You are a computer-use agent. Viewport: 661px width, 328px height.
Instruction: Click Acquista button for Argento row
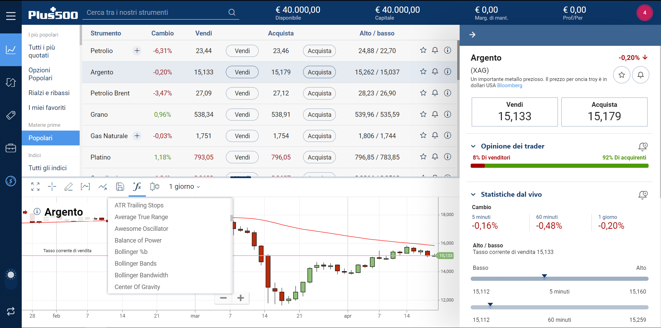(x=319, y=72)
